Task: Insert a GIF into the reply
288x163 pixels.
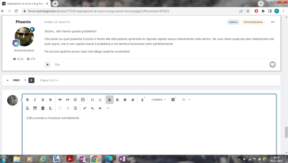Action: point(83,100)
